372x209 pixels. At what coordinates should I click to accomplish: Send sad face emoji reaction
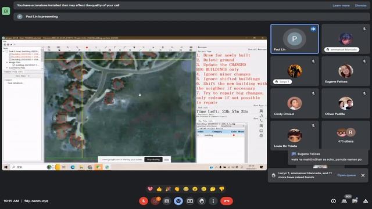(x=204, y=189)
